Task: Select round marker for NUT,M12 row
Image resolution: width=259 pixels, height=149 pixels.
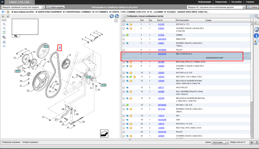Action: click(124, 24)
